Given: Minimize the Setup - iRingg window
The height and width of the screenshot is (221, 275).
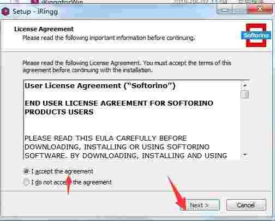Looking at the screenshot, I should click(225, 9).
